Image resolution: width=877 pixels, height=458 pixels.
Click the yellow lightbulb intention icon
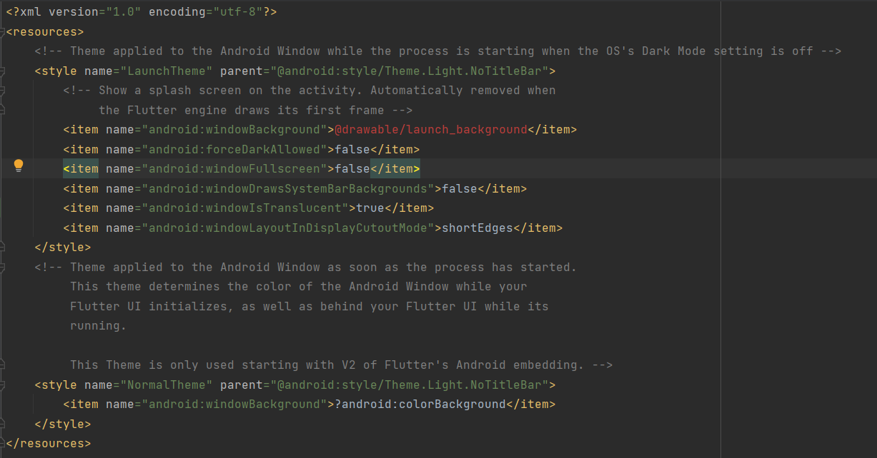[x=19, y=165]
